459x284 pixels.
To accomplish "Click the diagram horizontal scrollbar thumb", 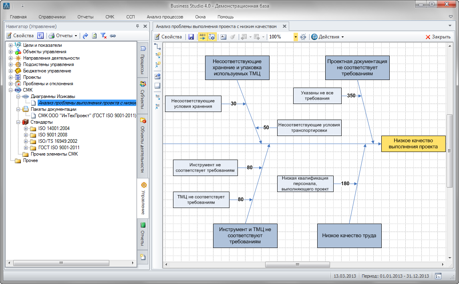I will [x=297, y=264].
